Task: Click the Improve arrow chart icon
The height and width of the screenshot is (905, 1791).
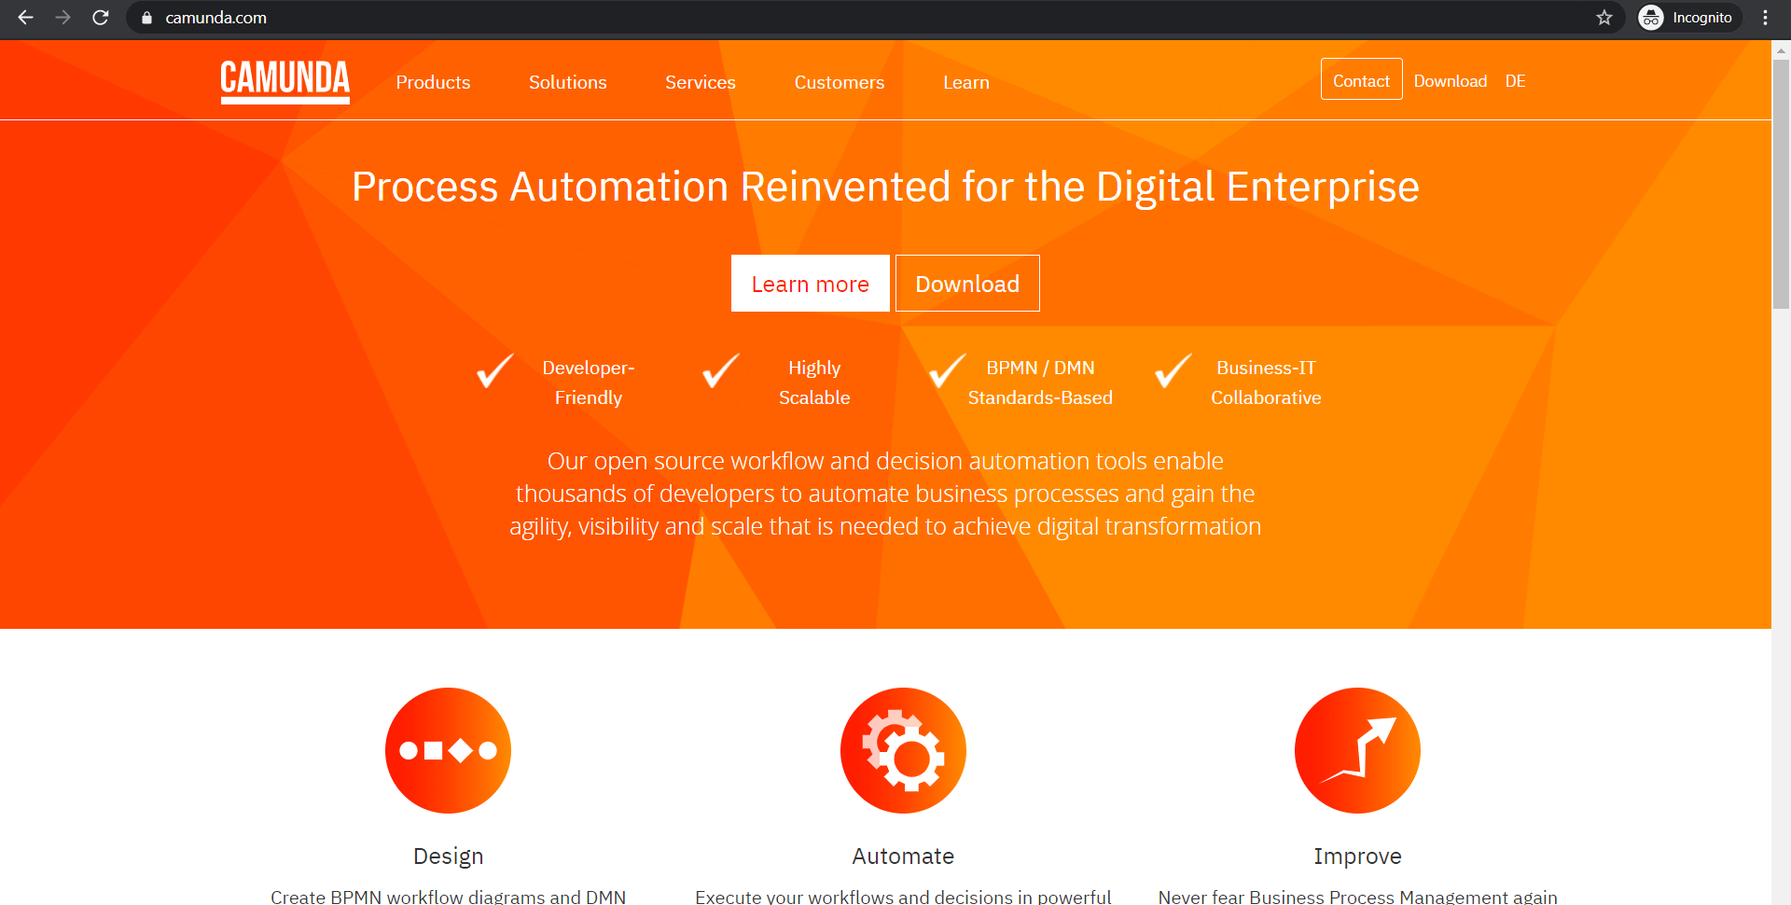Action: pos(1357,750)
